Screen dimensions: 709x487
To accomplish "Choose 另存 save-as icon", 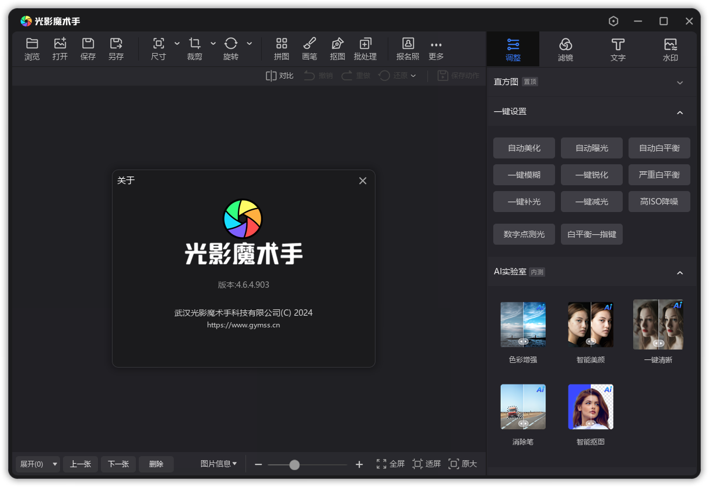I will pos(116,49).
